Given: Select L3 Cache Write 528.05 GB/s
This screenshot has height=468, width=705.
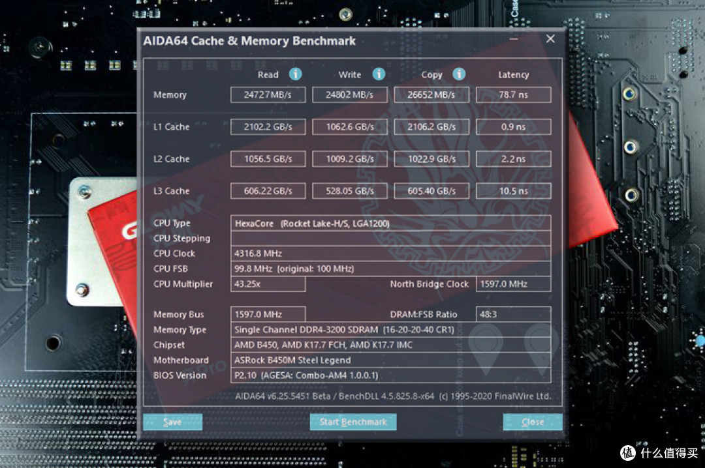Looking at the screenshot, I should (x=350, y=191).
